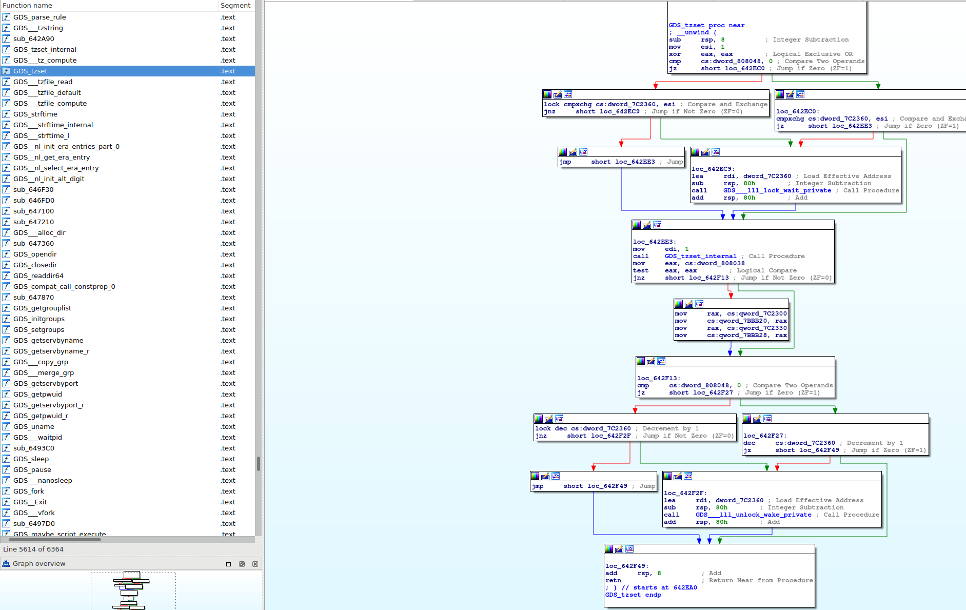Click pencil icon on loc_642F13 node
966x610 pixels.
651,361
